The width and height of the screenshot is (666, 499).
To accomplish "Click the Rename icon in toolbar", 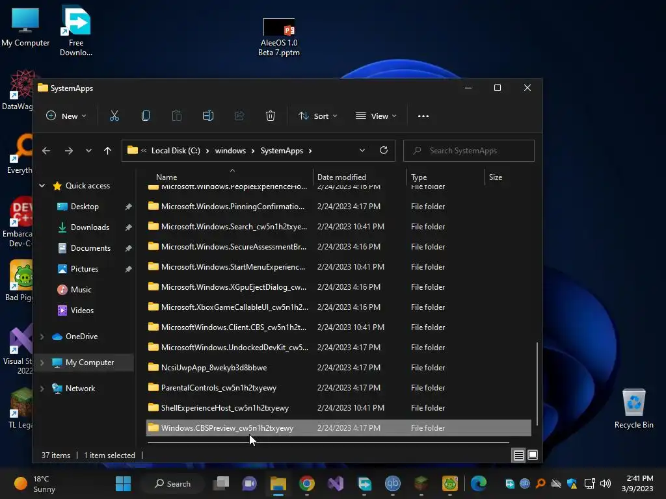I will pyautogui.click(x=208, y=116).
